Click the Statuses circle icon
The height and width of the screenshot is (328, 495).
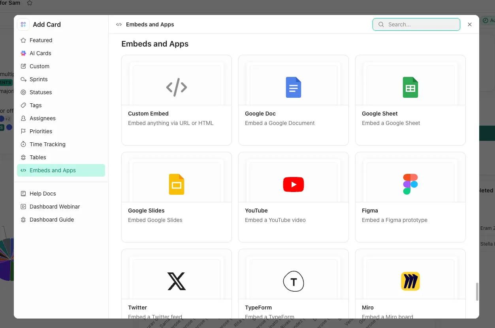(x=23, y=92)
